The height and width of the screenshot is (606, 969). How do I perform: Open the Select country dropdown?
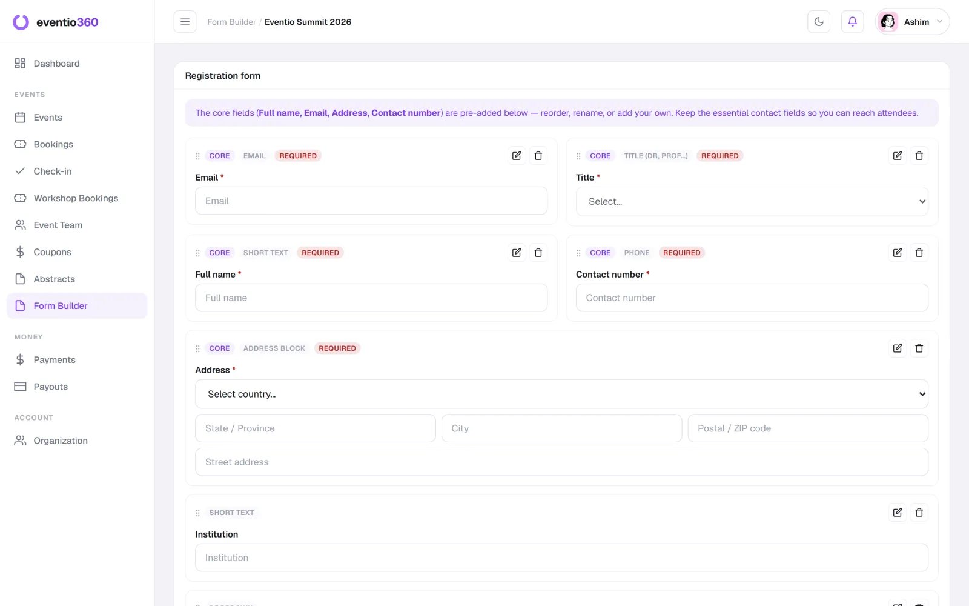561,394
